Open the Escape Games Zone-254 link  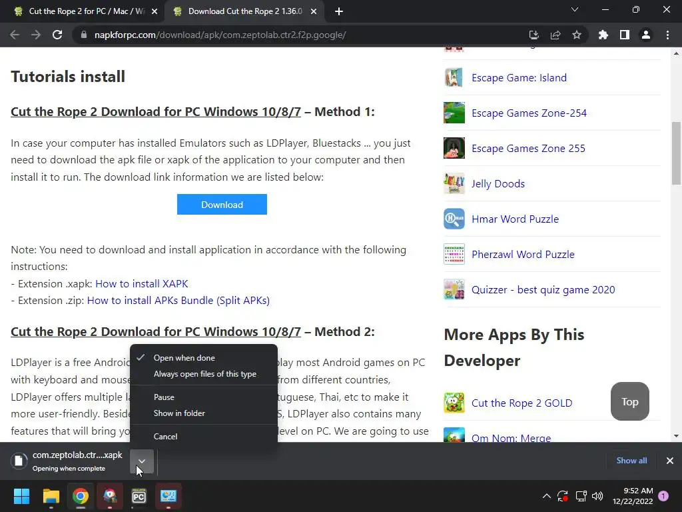(x=529, y=113)
